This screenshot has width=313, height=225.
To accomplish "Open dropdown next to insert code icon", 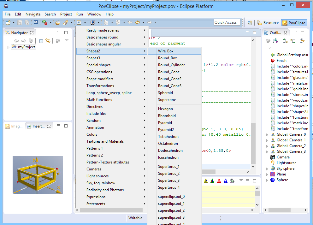I will pos(85,22).
